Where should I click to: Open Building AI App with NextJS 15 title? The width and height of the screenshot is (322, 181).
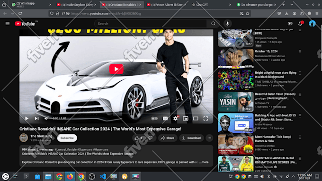pyautogui.click(x=276, y=118)
